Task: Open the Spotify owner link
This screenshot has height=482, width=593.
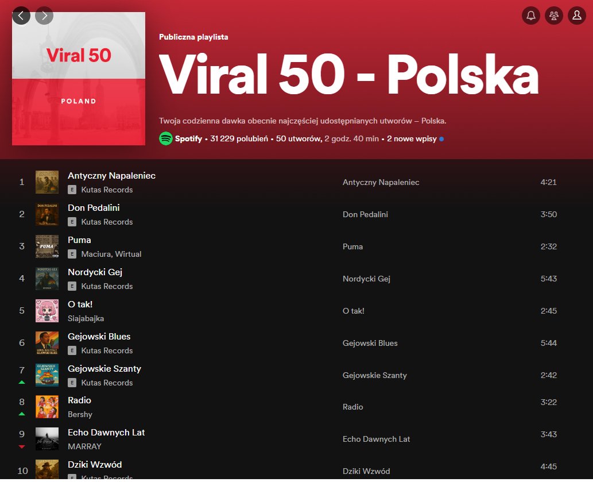Action: (x=188, y=139)
